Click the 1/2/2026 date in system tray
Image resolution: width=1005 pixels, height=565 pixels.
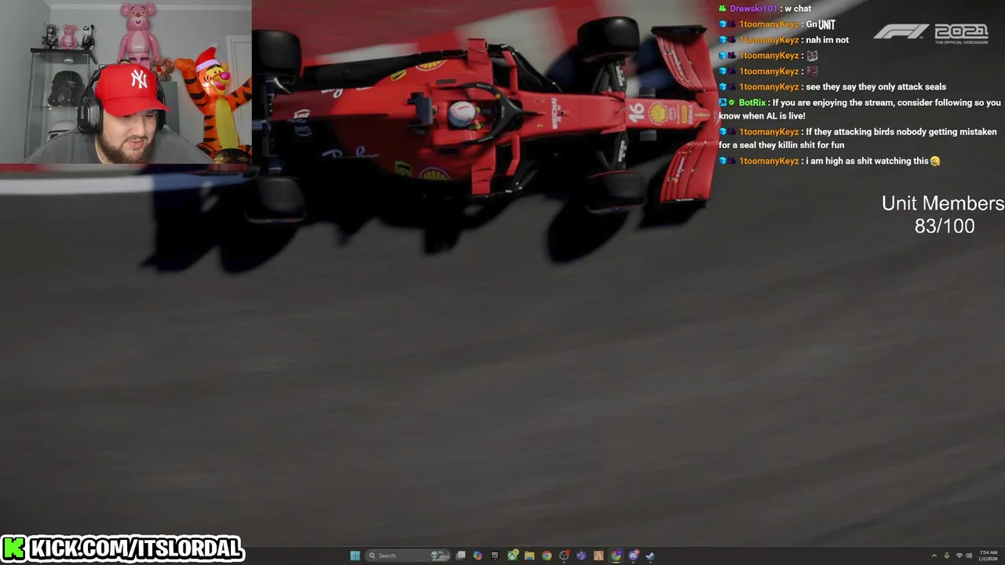[989, 559]
